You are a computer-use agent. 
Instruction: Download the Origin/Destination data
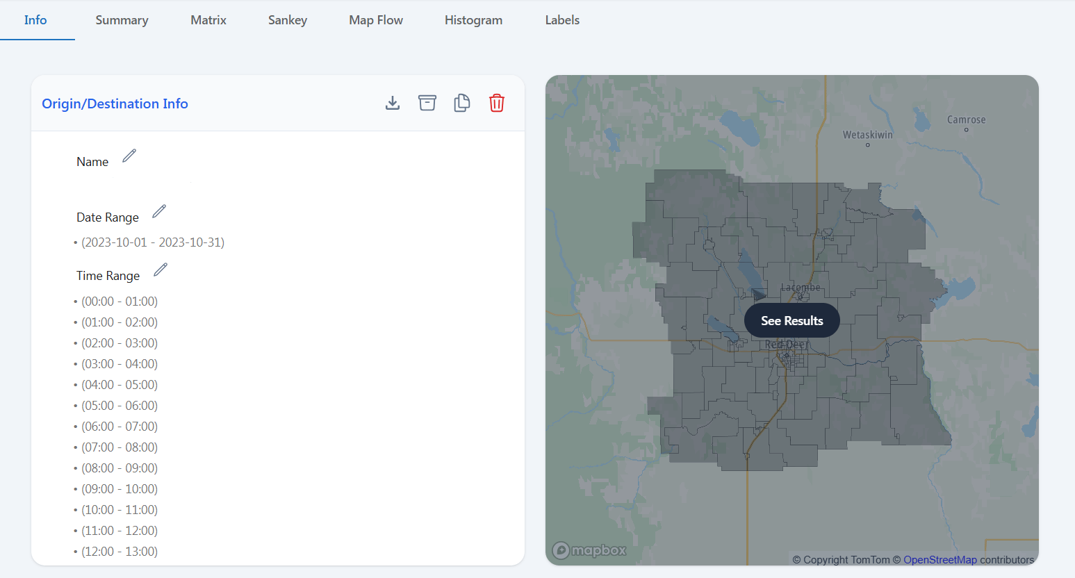point(393,103)
